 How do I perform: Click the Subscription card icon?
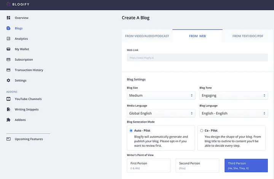click(x=8, y=60)
